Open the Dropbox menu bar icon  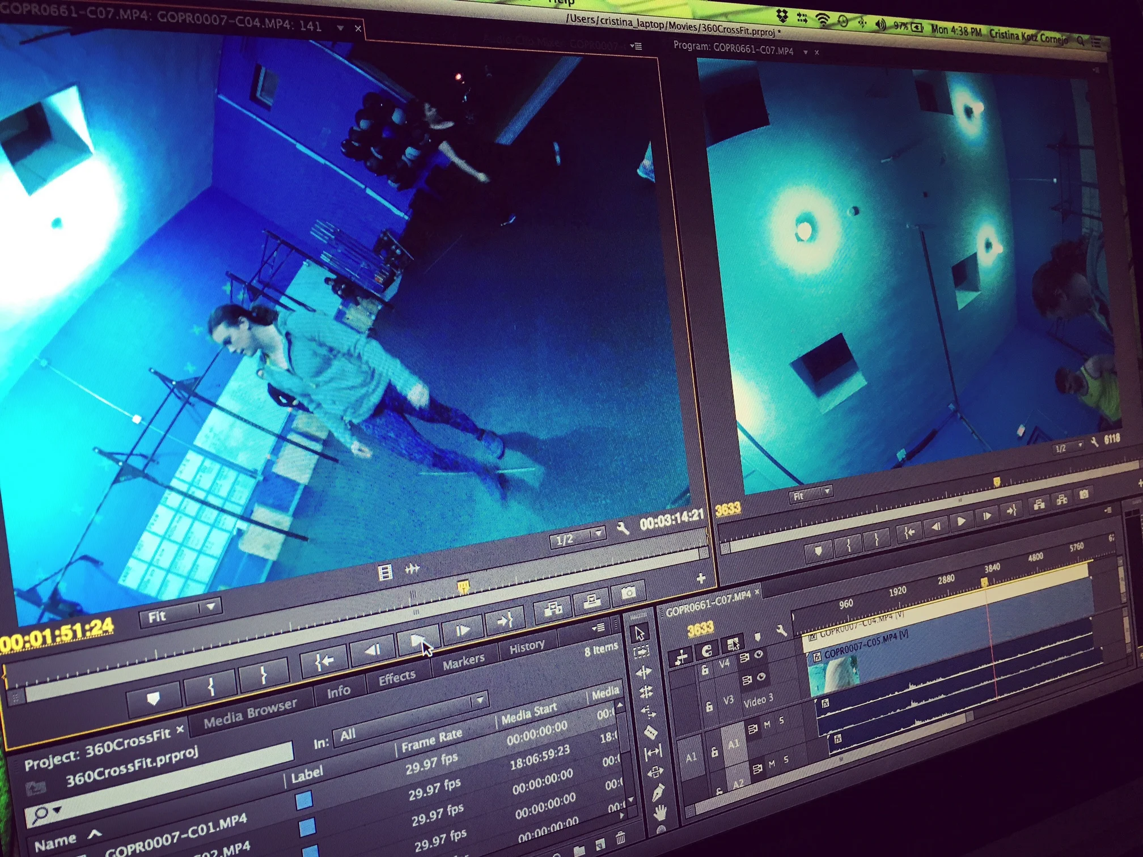click(x=782, y=16)
